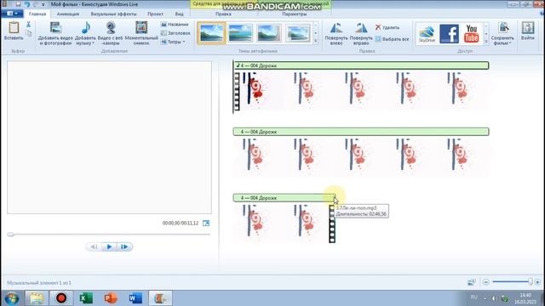Viewport: 545px width, 306px height.
Task: Share to SkyDrive
Action: 427,34
